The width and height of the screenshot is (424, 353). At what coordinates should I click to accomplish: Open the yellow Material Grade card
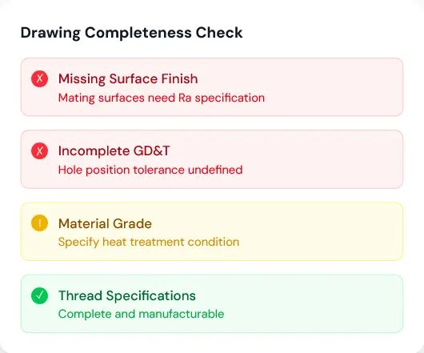pyautogui.click(x=212, y=231)
